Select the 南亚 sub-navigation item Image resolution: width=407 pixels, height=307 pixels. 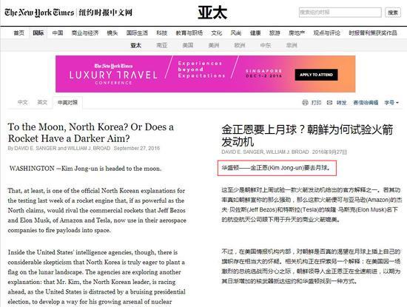tap(162, 45)
